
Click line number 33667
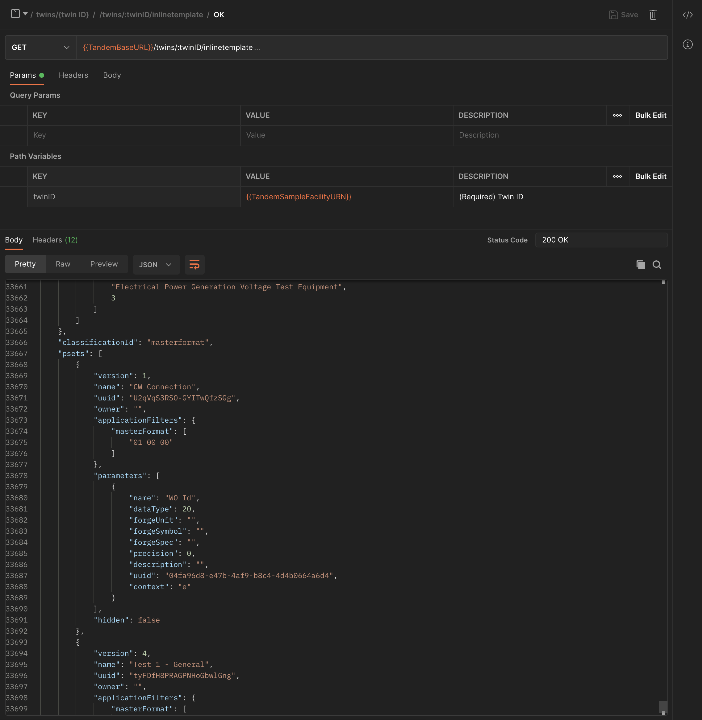tap(17, 353)
